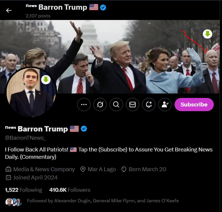Click the blue verified badge beside profile name

point(84,129)
